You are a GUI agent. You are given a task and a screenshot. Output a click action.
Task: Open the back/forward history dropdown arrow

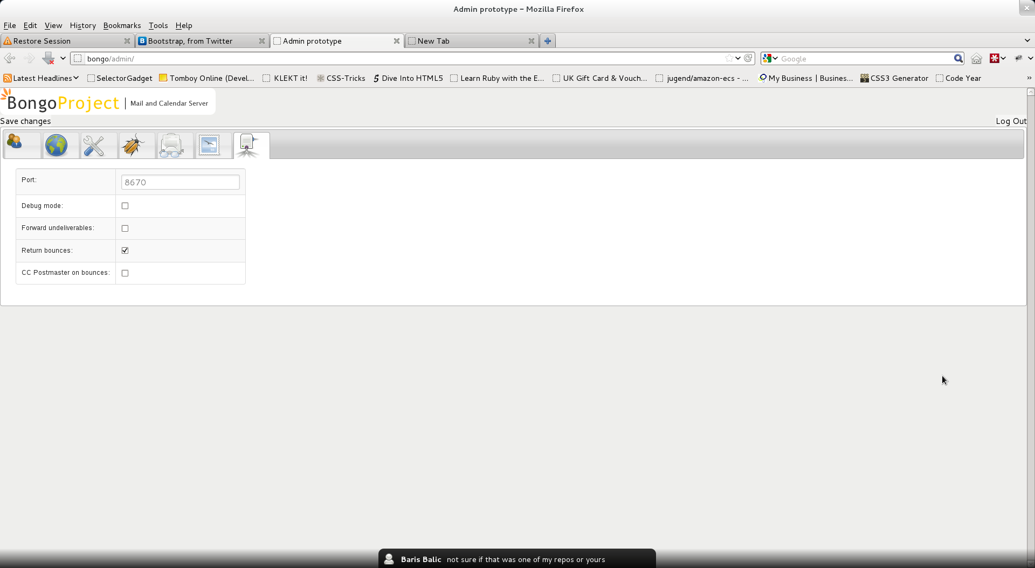63,58
